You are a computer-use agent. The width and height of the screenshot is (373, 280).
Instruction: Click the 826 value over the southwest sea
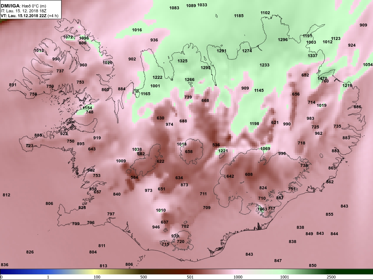30,252
